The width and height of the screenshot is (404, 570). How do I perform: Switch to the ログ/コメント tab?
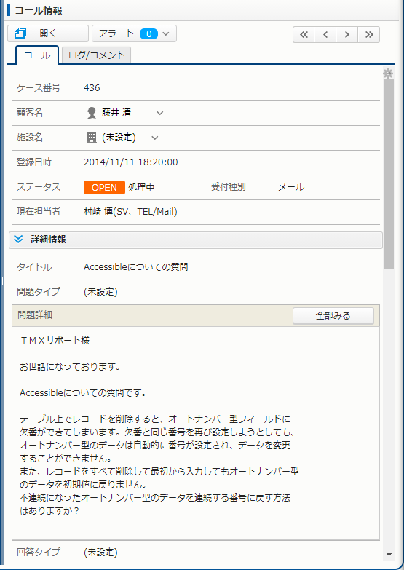96,55
